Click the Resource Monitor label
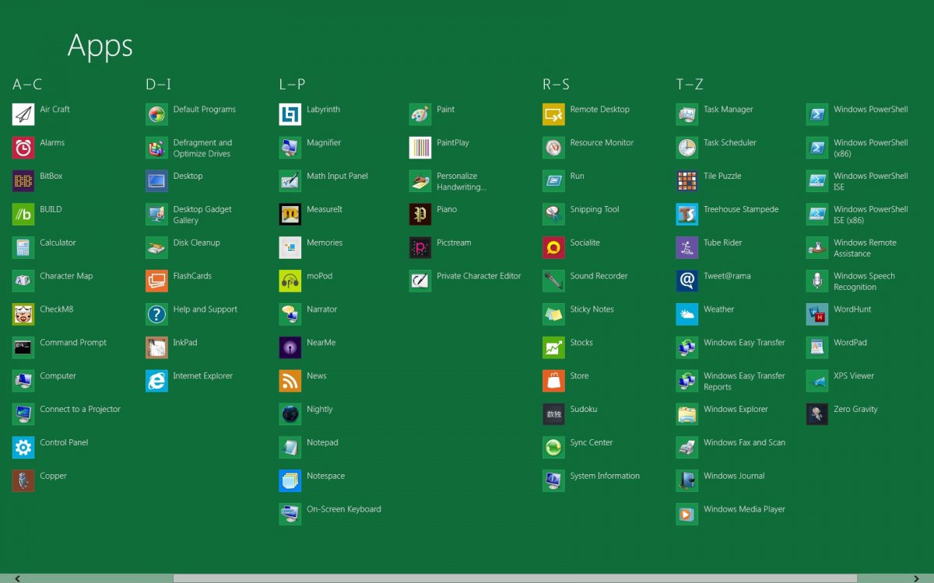 point(602,143)
